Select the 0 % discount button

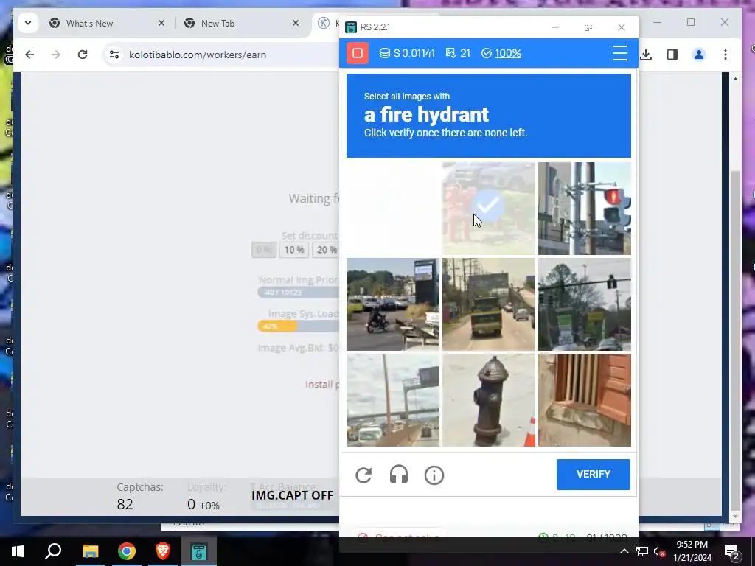tap(263, 250)
